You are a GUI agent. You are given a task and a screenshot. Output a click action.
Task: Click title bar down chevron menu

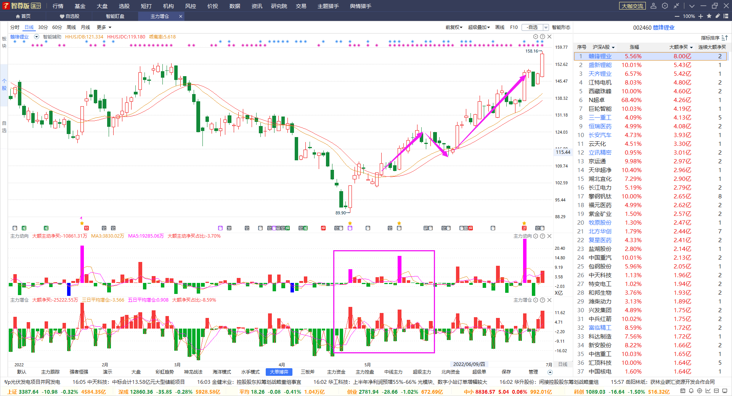point(692,6)
